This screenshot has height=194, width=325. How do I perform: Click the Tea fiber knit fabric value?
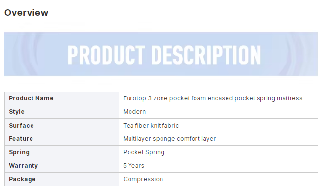[x=151, y=126]
